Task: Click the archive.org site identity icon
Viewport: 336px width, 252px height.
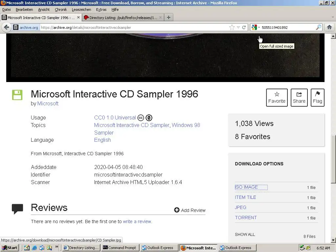Action: 16,28
